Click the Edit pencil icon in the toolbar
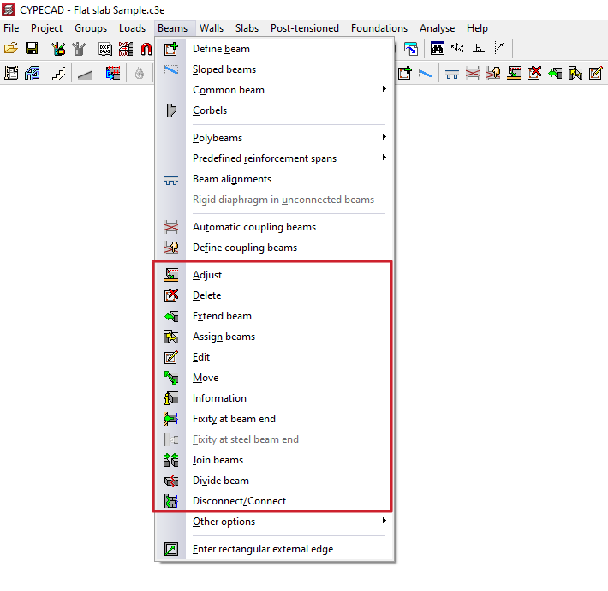The height and width of the screenshot is (591, 608). [596, 73]
